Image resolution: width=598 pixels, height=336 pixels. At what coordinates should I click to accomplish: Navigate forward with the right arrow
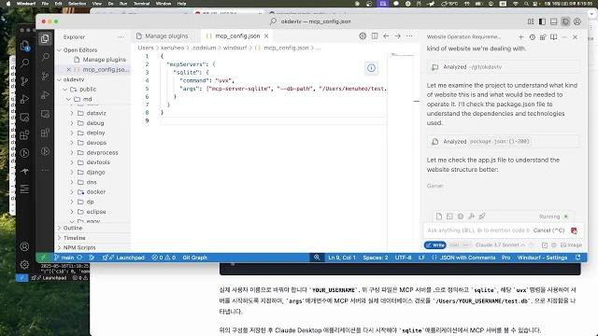point(397,35)
